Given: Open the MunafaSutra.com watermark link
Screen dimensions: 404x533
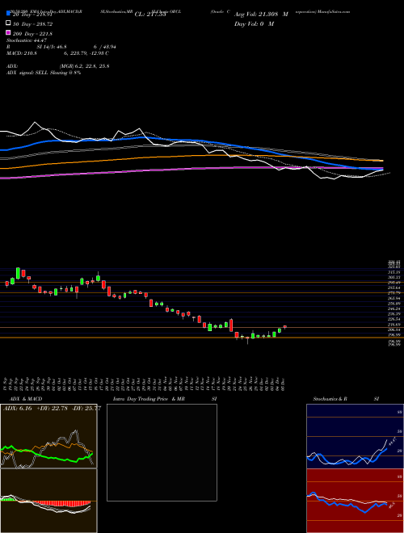Looking at the screenshot, I should [x=334, y=11].
